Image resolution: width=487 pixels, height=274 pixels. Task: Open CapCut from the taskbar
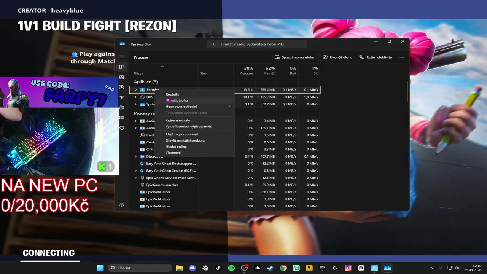(x=361, y=268)
